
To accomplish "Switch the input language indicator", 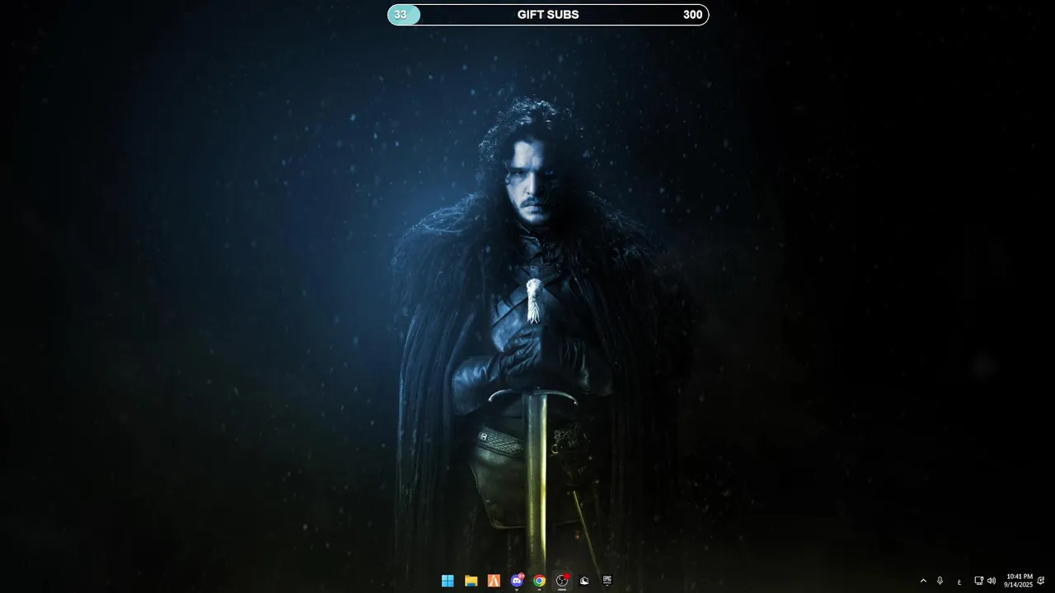I will click(959, 581).
